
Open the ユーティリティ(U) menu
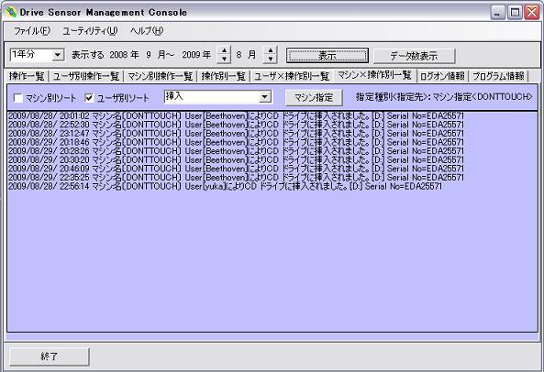point(90,31)
